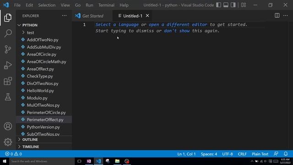Open editor more actions ellipsis

(x=285, y=16)
